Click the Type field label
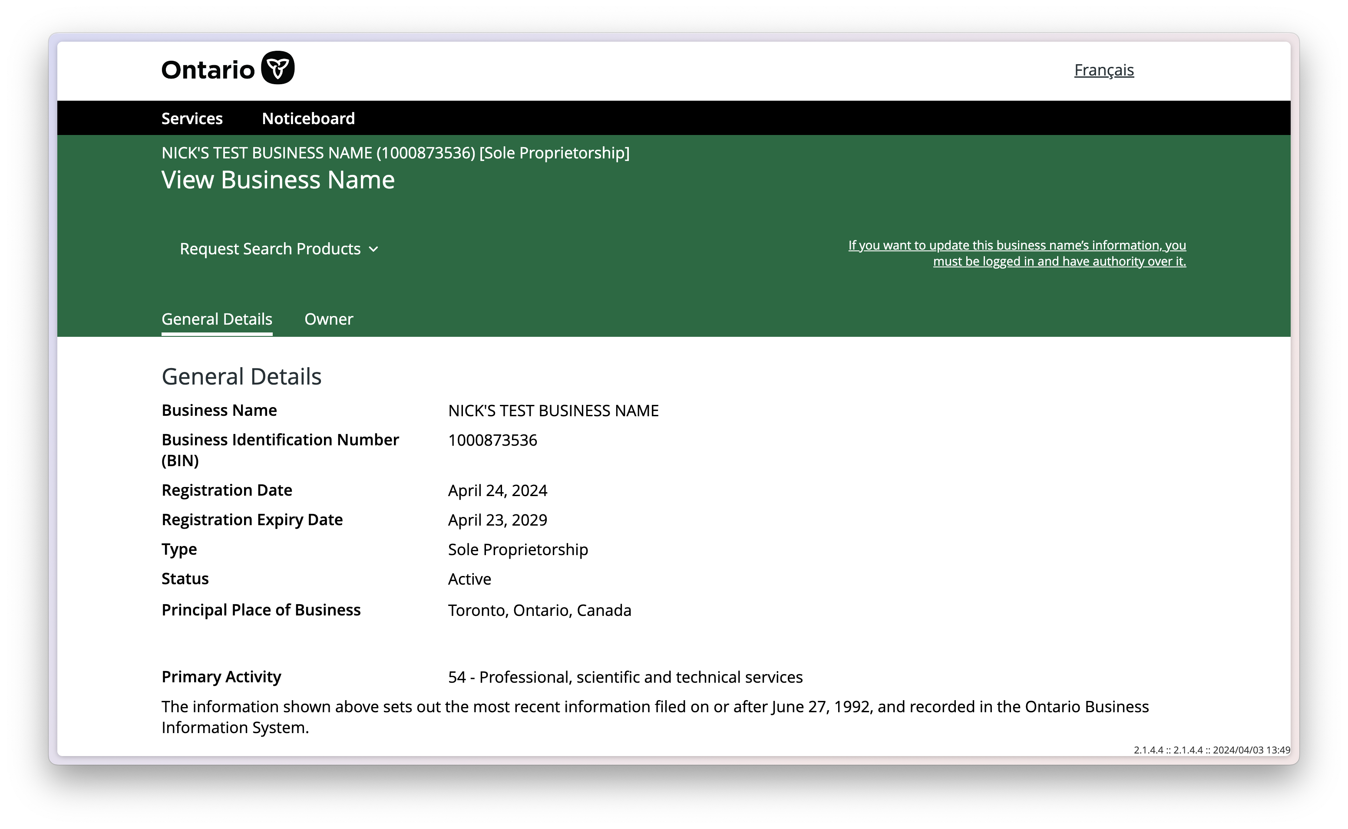This screenshot has width=1348, height=829. coord(179,549)
